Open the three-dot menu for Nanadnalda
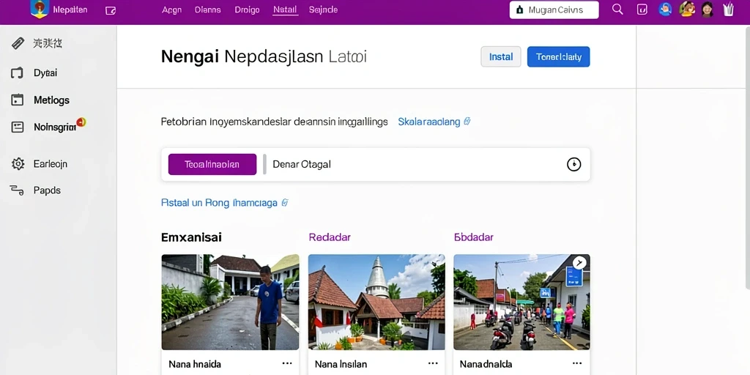Viewport: 750px width, 375px height. click(x=577, y=363)
